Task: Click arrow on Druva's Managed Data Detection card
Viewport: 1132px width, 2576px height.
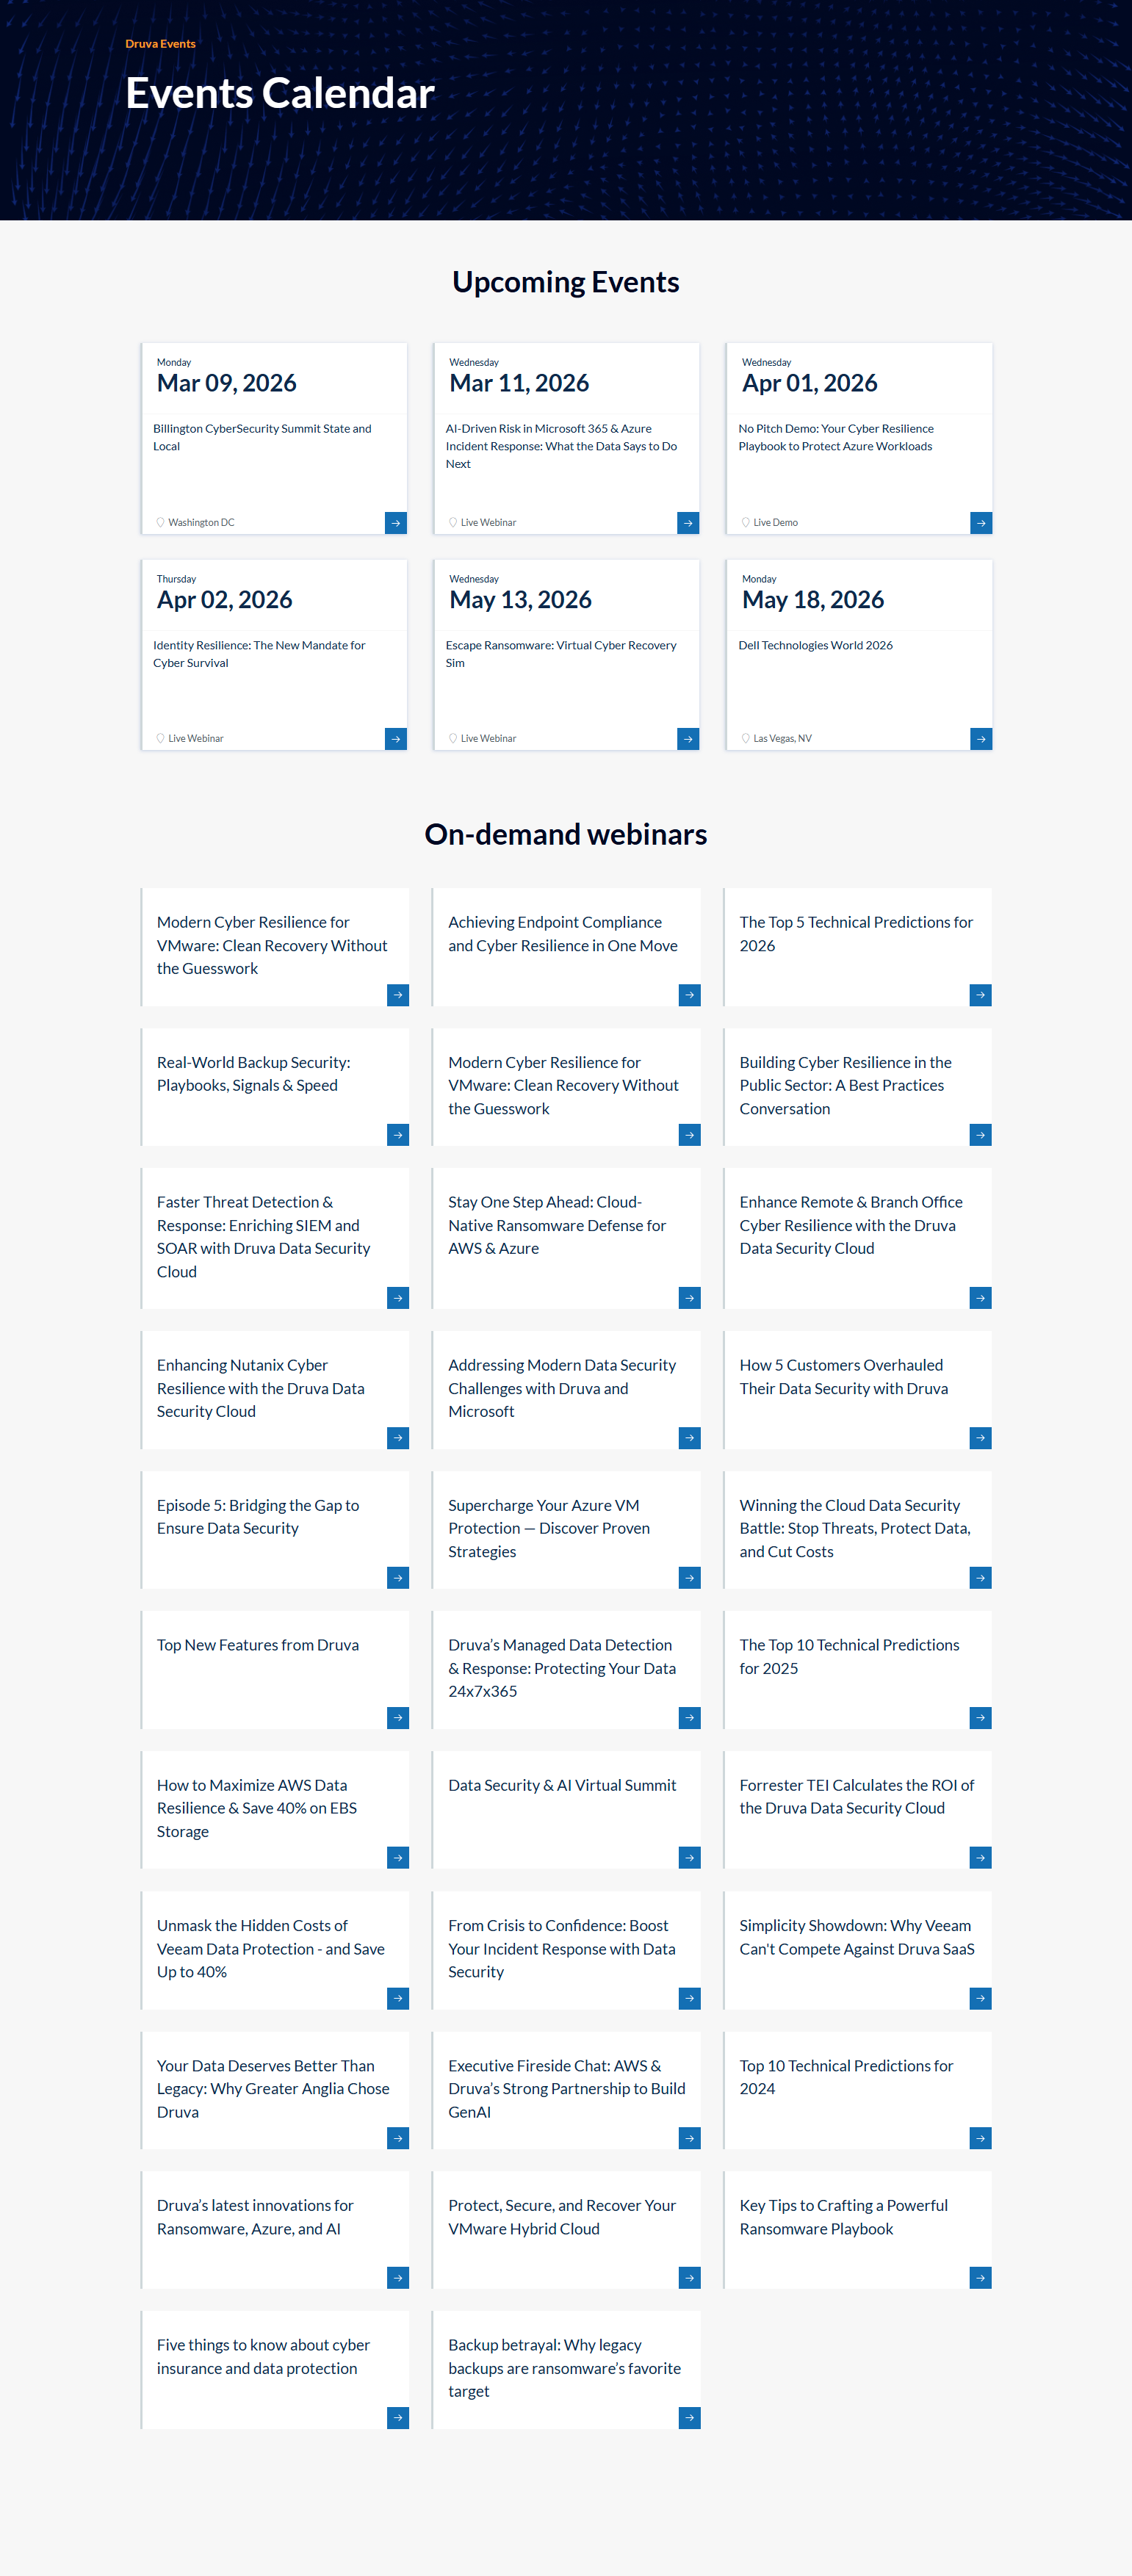Action: pos(689,1718)
